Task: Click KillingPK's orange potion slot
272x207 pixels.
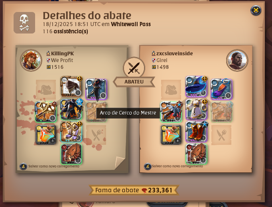Action: (46, 134)
